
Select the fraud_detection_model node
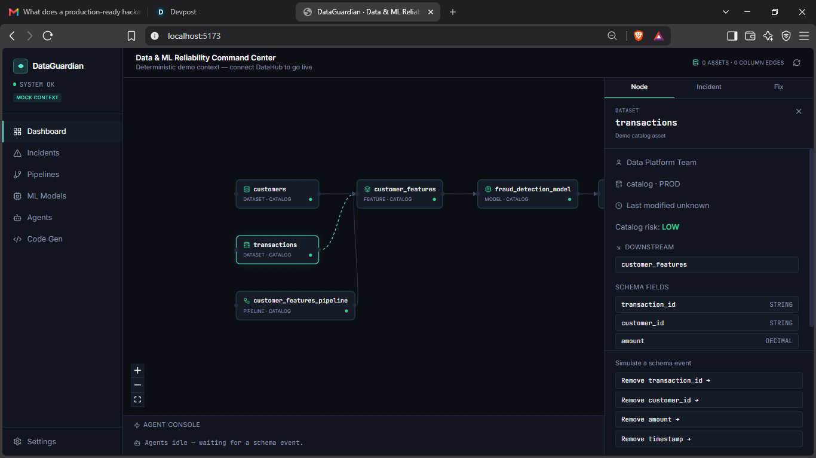pos(527,194)
